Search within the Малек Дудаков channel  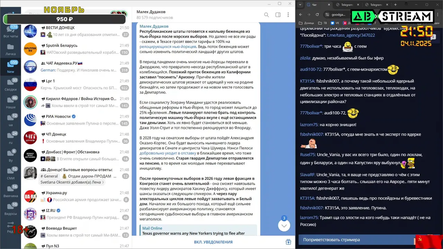pos(266,15)
